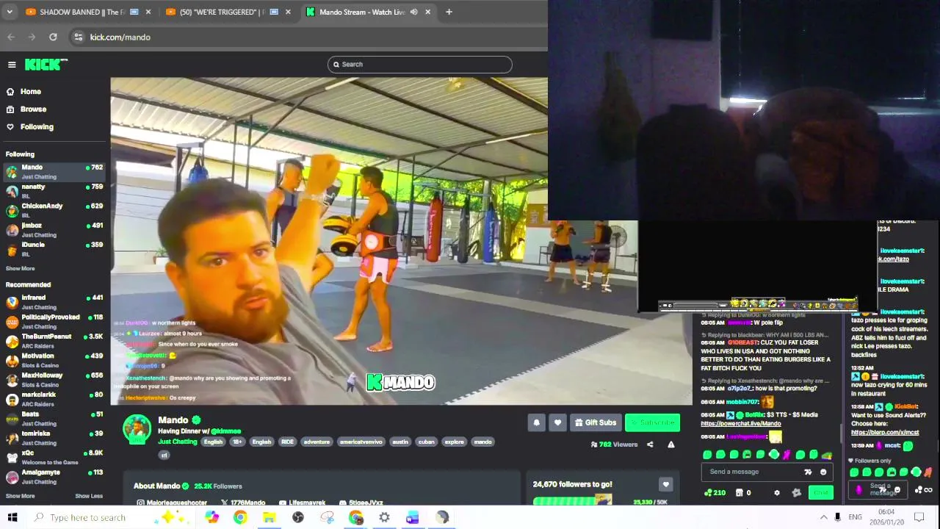Open File Explorer from the taskbar
This screenshot has width=940, height=529.
tap(269, 517)
